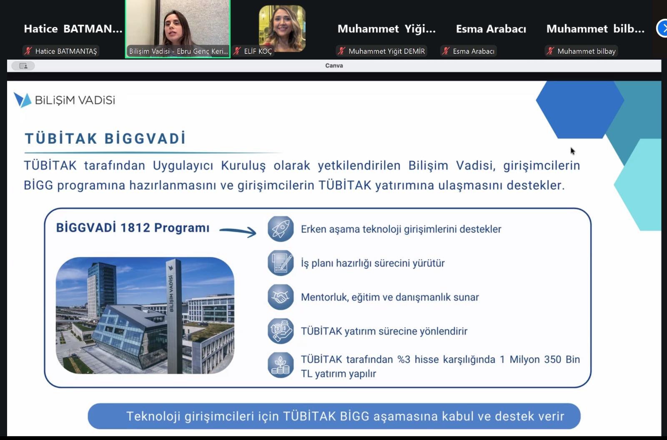Click the TÜBİTAK BİGGVADİ heading
This screenshot has height=440, width=667.
click(x=105, y=138)
